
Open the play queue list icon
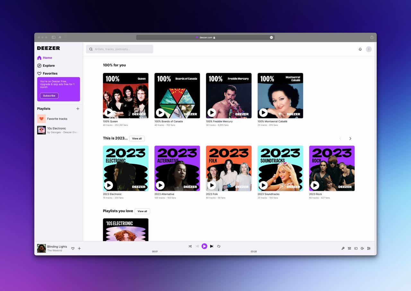349,248
